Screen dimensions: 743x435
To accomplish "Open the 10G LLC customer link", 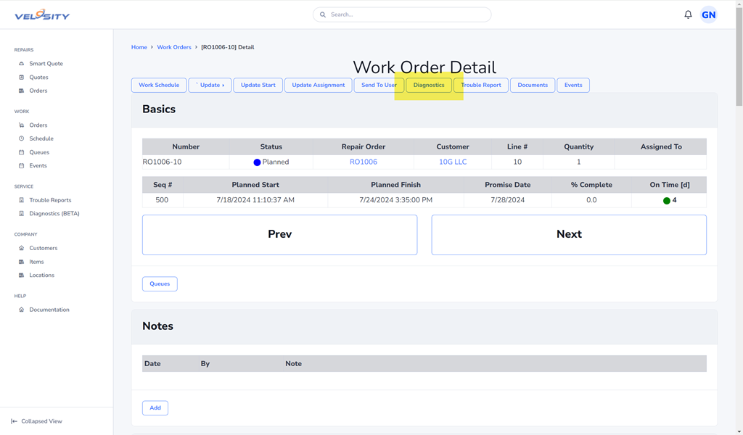I will click(x=453, y=162).
